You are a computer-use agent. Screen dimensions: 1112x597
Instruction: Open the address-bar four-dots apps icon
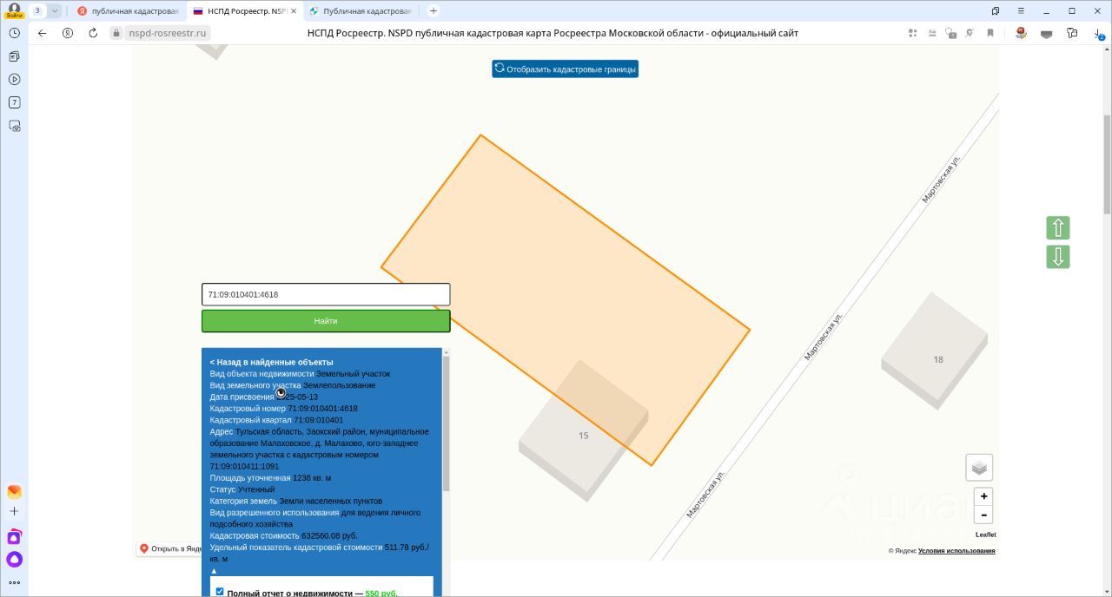click(912, 33)
